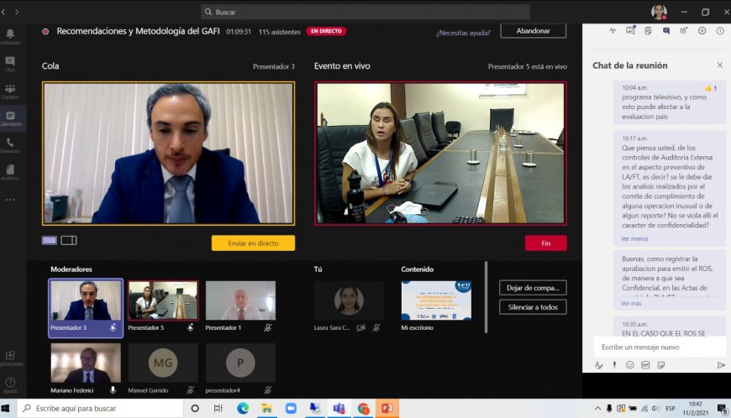Mute Mariano Federici microphone
The height and width of the screenshot is (418, 731).
tap(113, 390)
